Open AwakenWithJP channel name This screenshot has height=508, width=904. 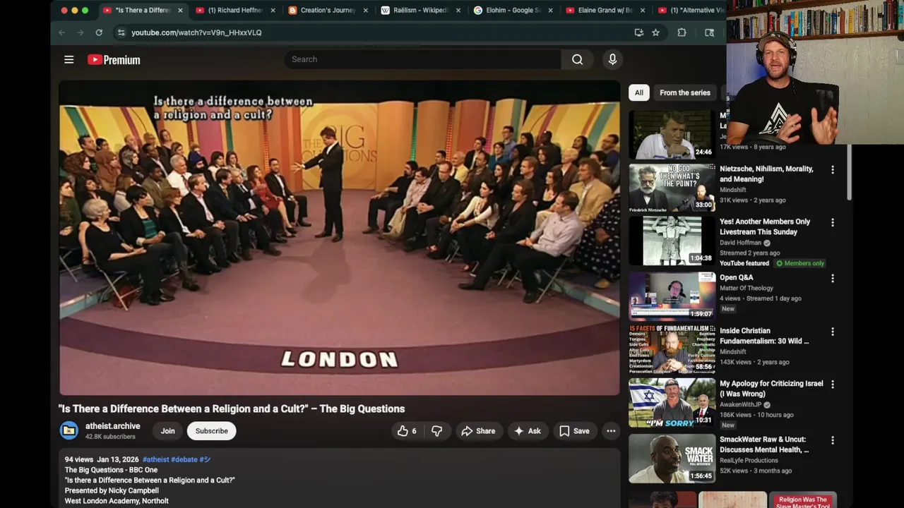click(x=740, y=405)
